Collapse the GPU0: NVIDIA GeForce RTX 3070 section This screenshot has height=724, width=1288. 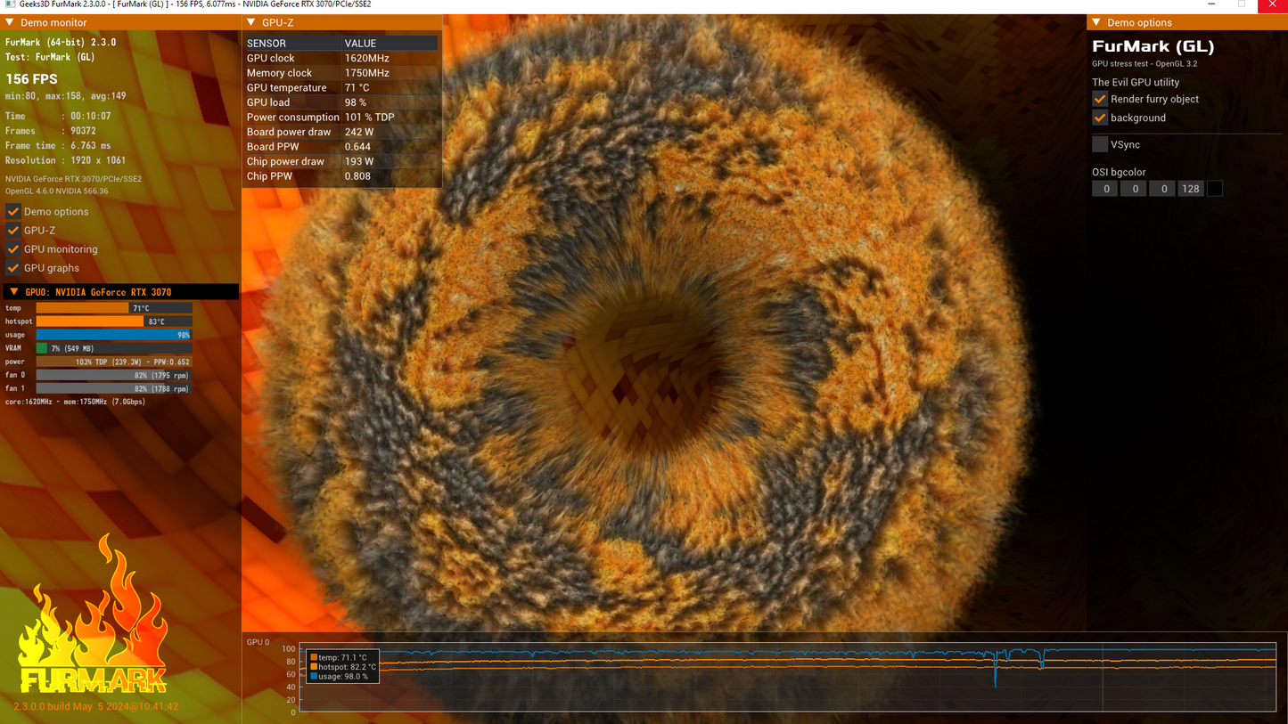(13, 292)
